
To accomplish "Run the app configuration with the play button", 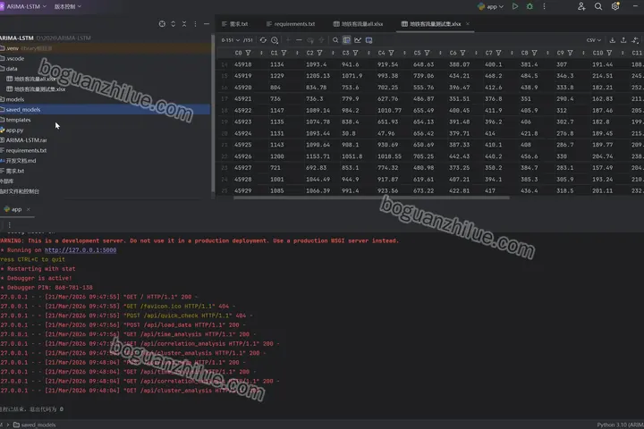I will [x=515, y=6].
